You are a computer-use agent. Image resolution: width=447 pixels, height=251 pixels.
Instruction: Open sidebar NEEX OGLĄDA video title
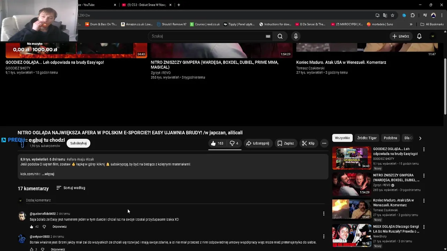click(x=396, y=229)
